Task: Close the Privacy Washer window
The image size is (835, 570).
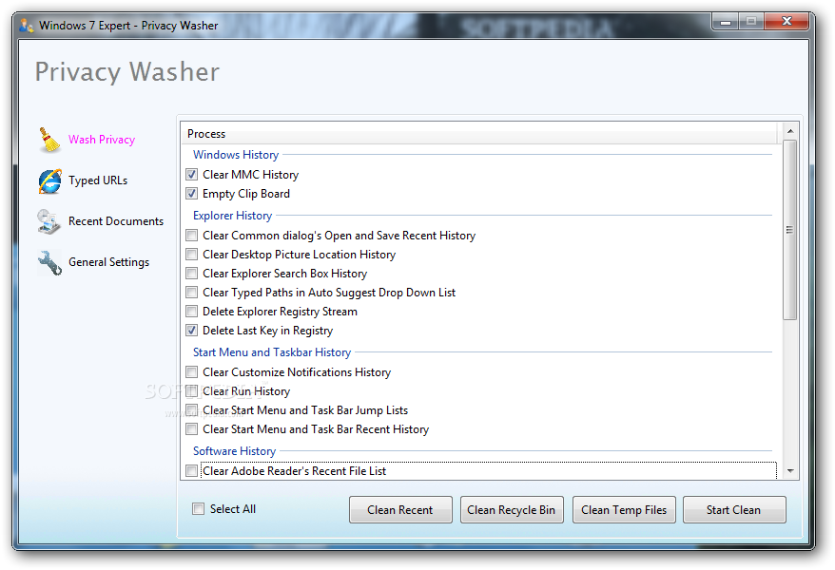Action: (786, 21)
